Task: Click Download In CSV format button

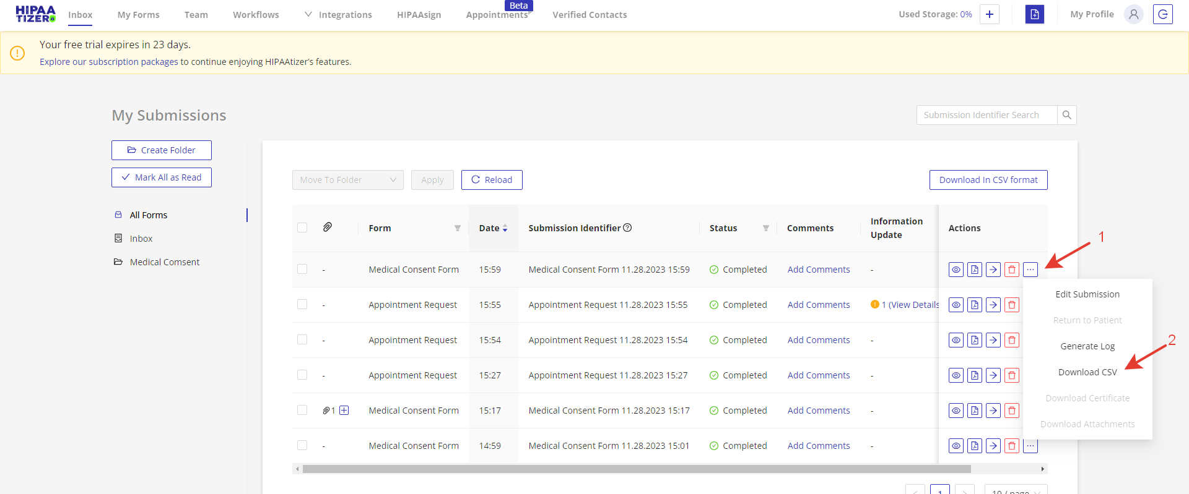Action: coord(988,180)
